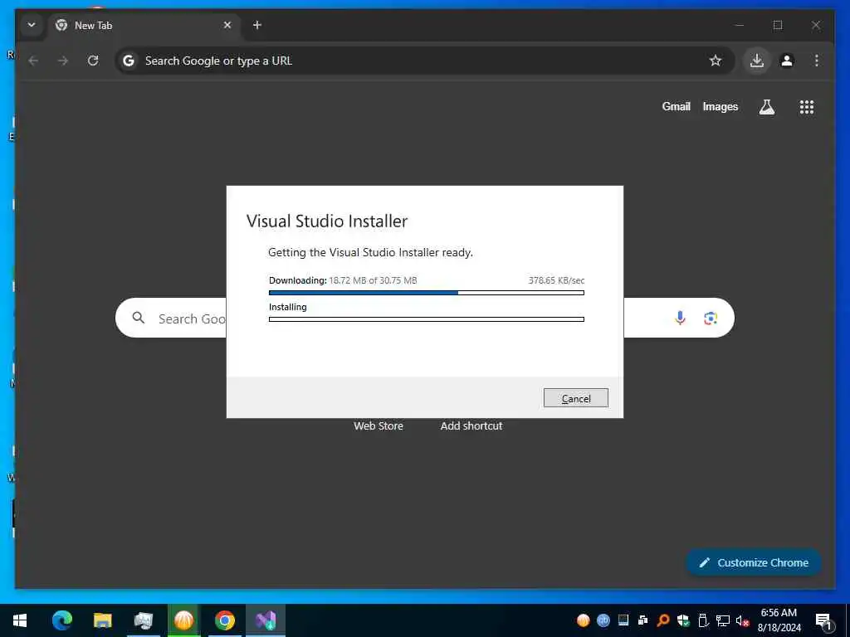Launch Microsoft Edge from taskbar
850x637 pixels.
61,620
